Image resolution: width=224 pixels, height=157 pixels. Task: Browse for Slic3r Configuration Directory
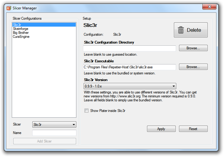click(193, 48)
